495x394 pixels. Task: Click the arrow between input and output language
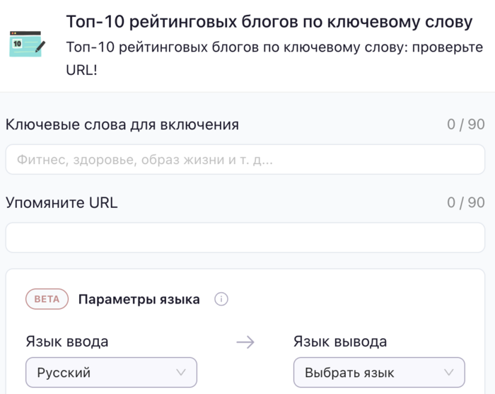[245, 342]
